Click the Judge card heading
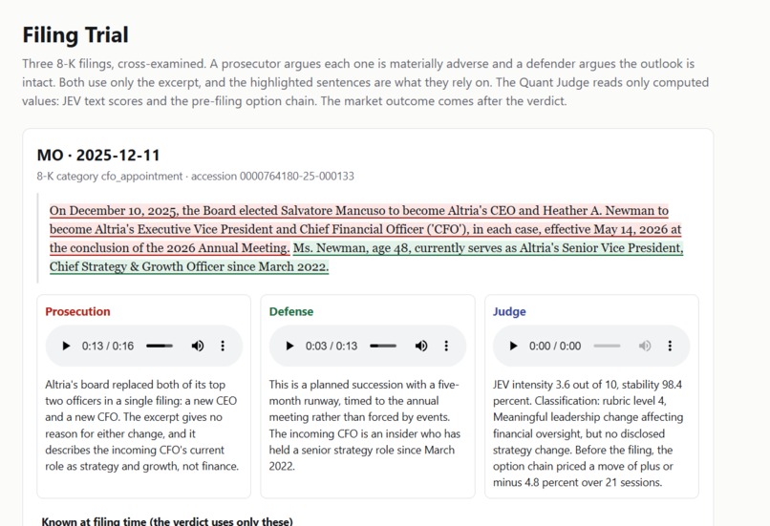Image resolution: width=770 pixels, height=526 pixels. click(x=509, y=311)
